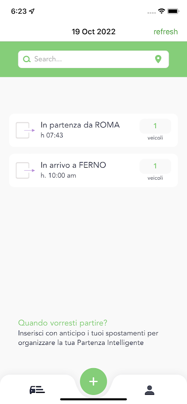Tap the green plus add button
This screenshot has height=404, width=187.
point(93,381)
